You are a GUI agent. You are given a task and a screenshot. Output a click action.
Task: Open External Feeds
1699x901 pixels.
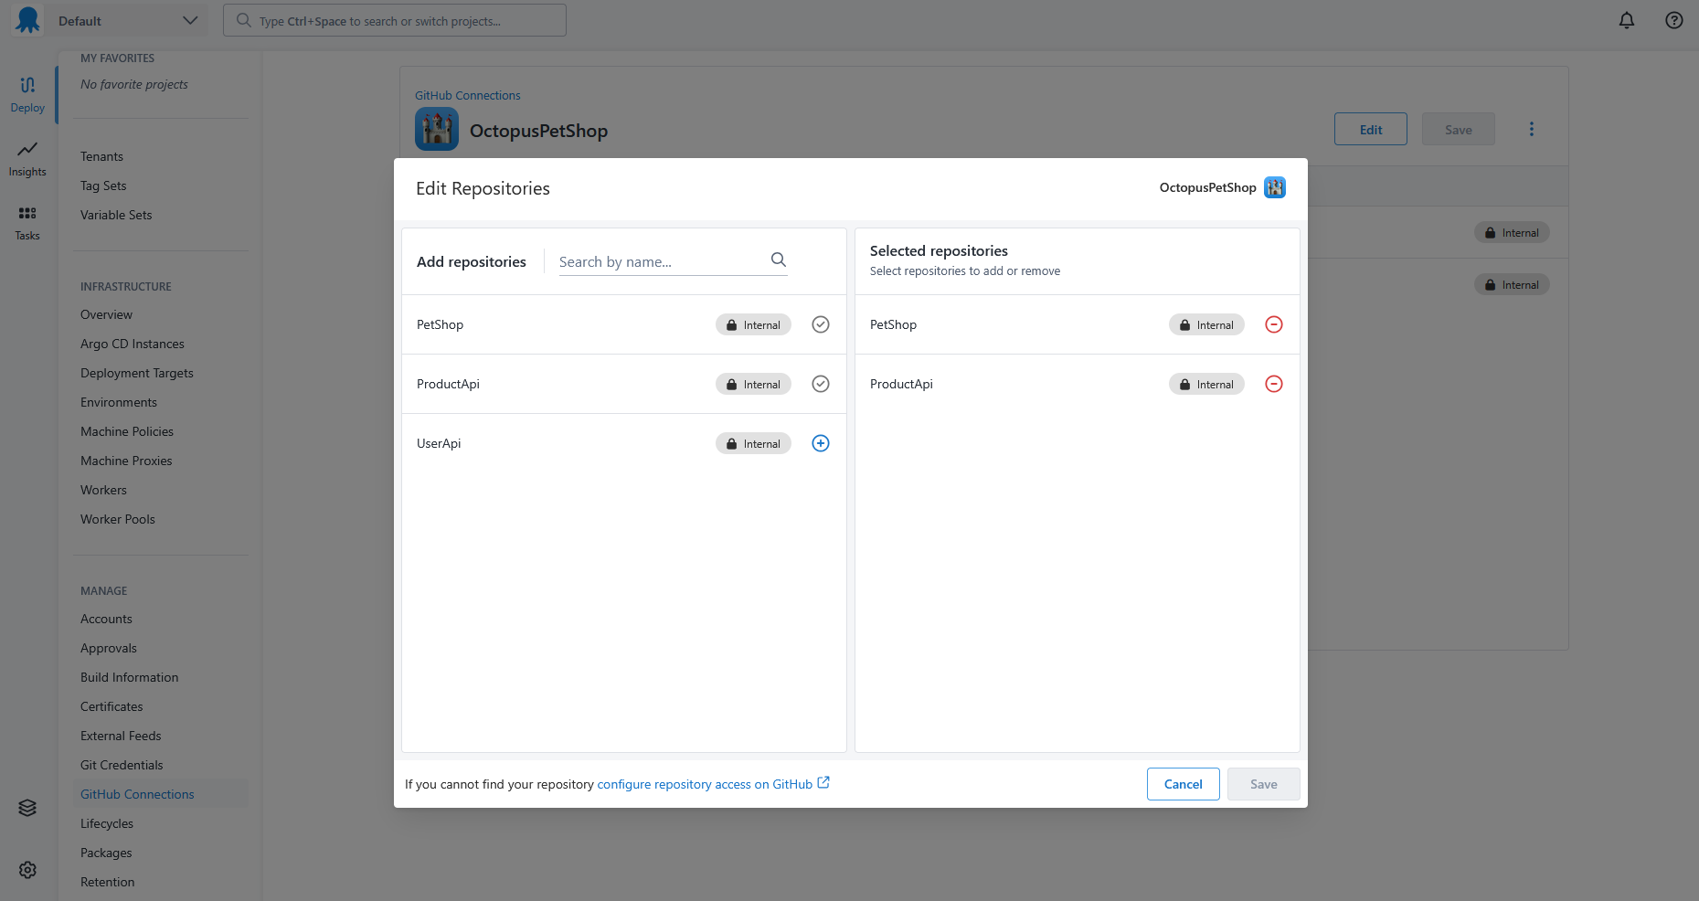tap(121, 736)
